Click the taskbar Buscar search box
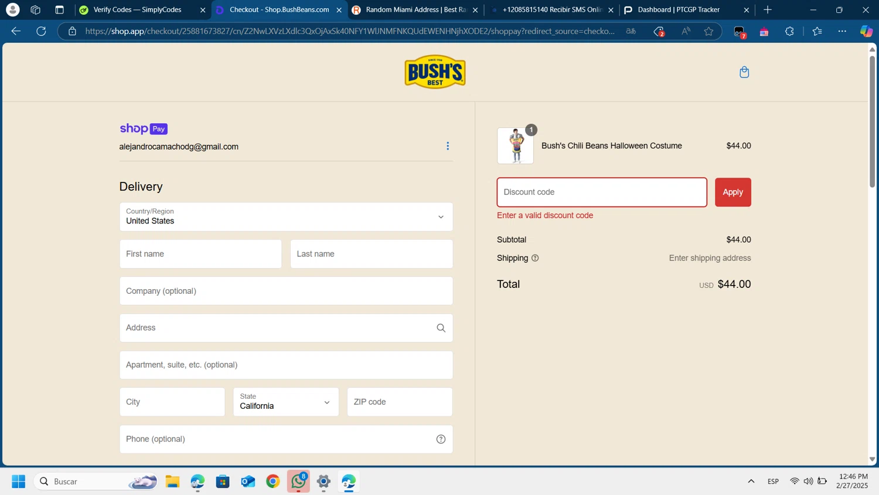The width and height of the screenshot is (879, 495). [96, 482]
